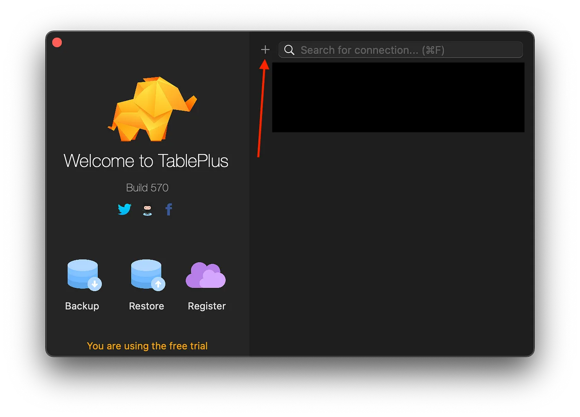
Task: Click the Register cloud icon
Action: (x=206, y=275)
